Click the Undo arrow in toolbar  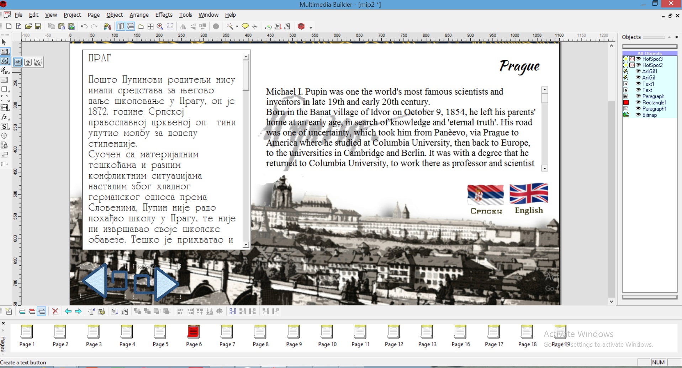(x=84, y=26)
